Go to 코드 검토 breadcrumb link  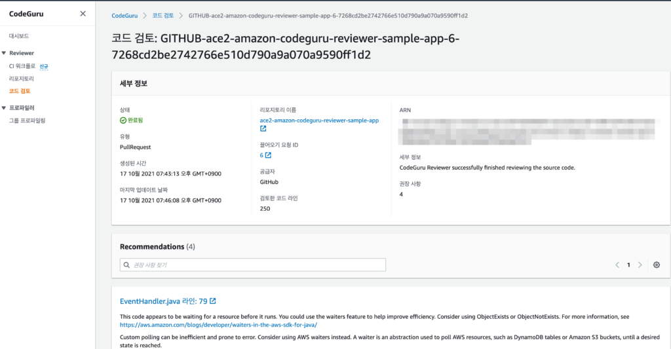click(163, 16)
